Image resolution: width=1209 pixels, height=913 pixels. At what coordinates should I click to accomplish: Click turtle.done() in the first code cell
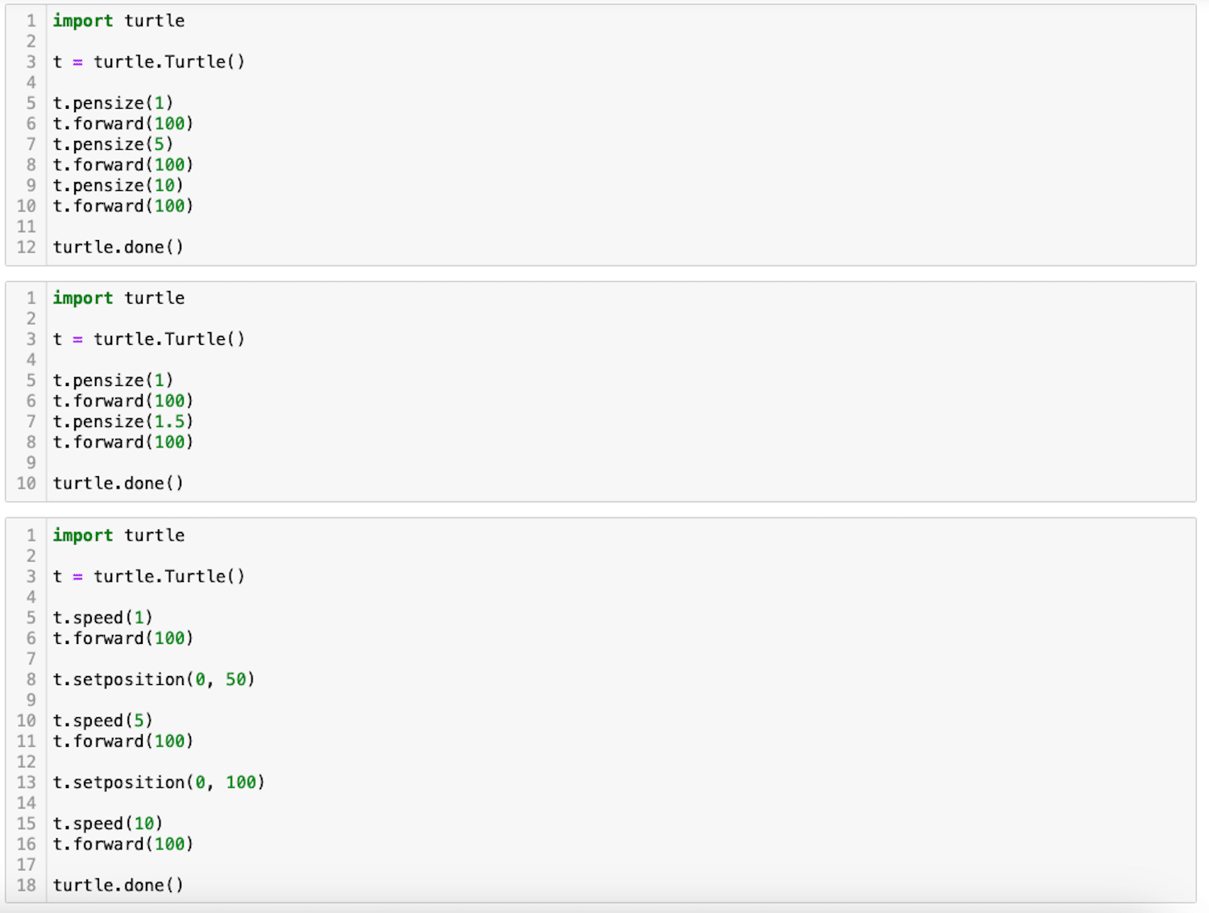pos(118,247)
